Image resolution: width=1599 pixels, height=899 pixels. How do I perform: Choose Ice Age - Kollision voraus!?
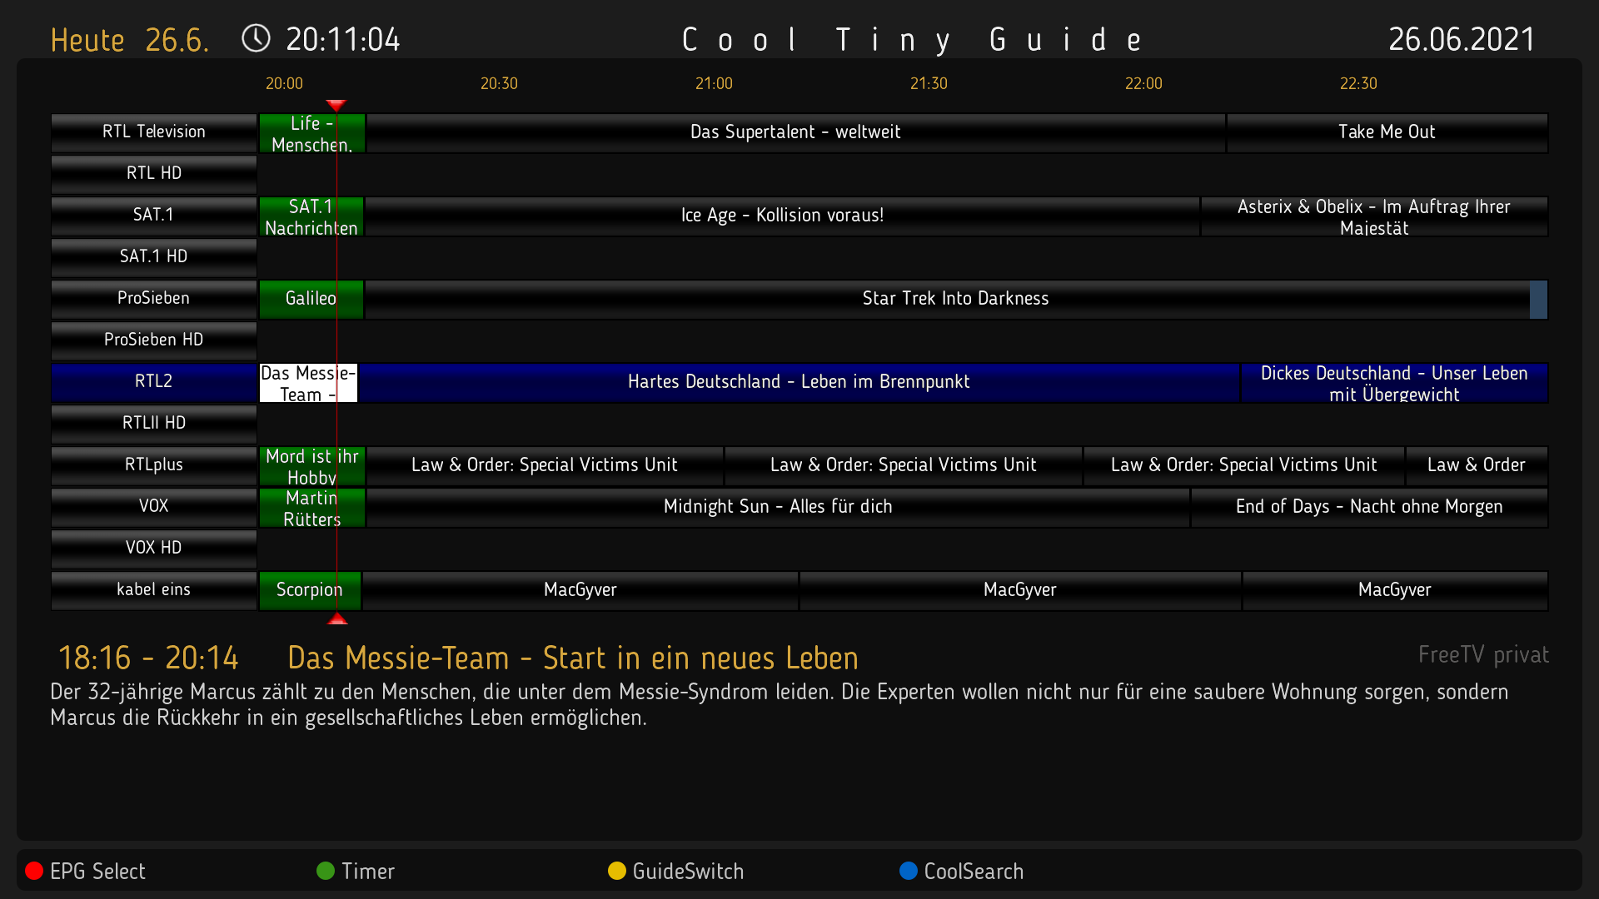tap(781, 216)
